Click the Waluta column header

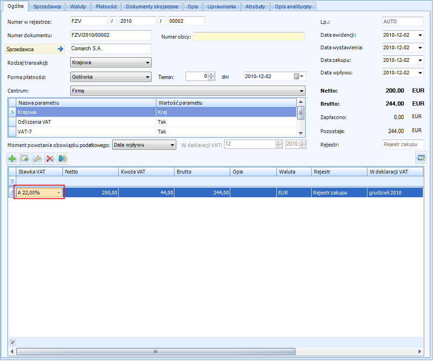tap(294, 172)
